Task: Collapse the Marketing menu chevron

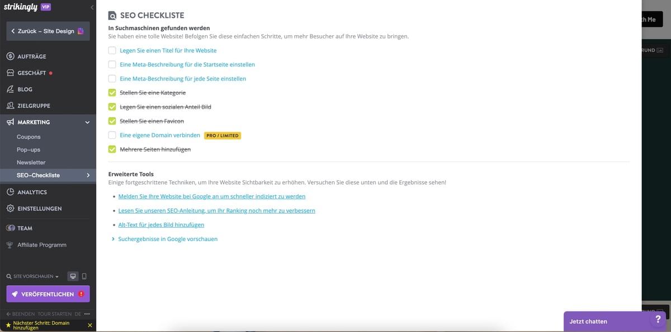Action: tap(87, 122)
